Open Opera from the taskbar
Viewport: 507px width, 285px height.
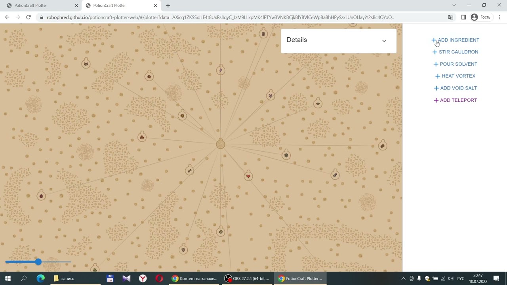click(x=159, y=279)
